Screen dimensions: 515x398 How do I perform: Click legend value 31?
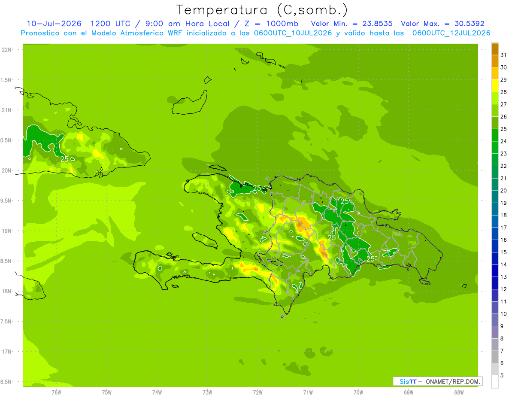504,55
